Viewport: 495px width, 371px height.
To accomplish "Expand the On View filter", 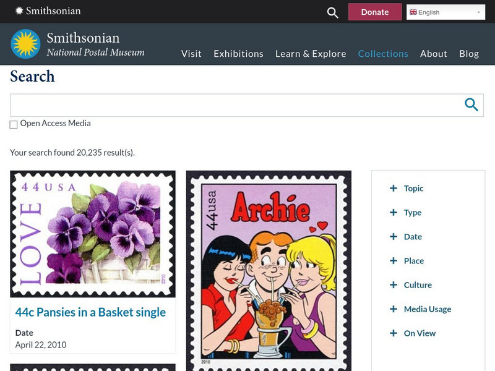I will coord(420,333).
